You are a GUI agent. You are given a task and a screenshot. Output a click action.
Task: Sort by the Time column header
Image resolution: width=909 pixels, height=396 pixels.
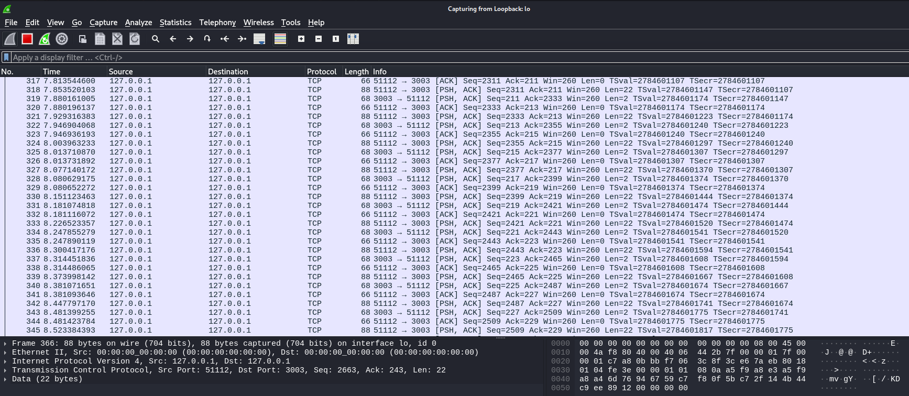click(74, 72)
